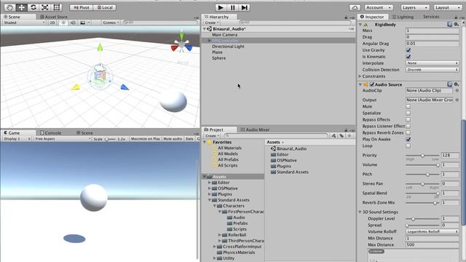Toggle Is Kinematic checkbox
The image size is (466, 262).
pos(408,57)
